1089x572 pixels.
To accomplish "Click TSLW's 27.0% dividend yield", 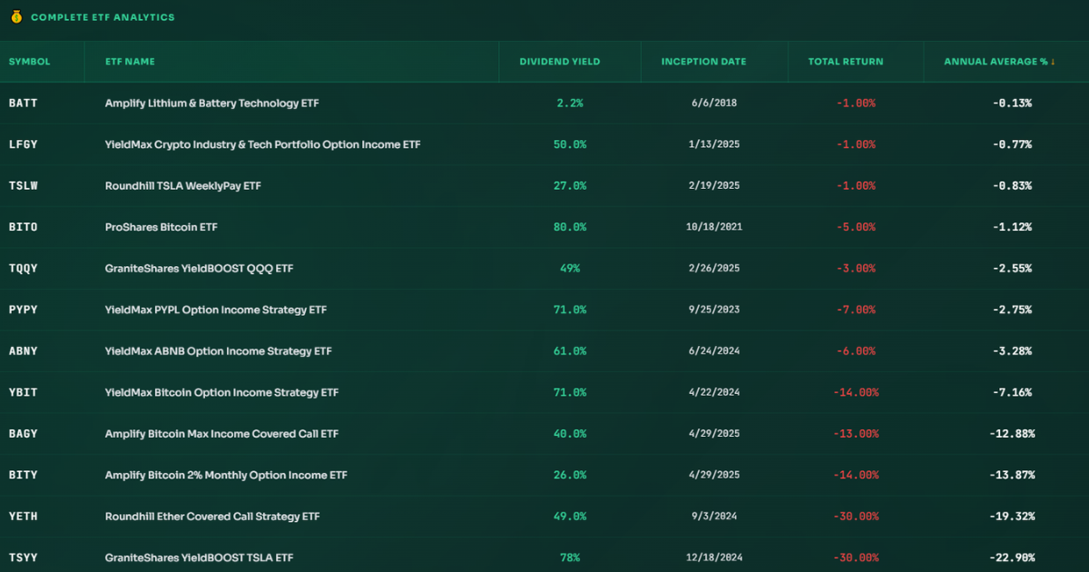I will (570, 186).
